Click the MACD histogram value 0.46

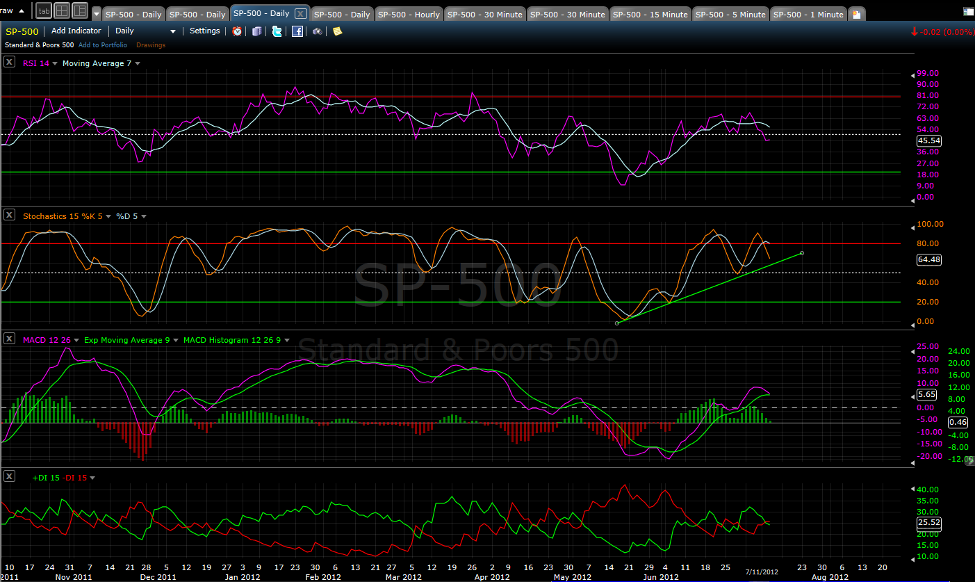(x=958, y=422)
